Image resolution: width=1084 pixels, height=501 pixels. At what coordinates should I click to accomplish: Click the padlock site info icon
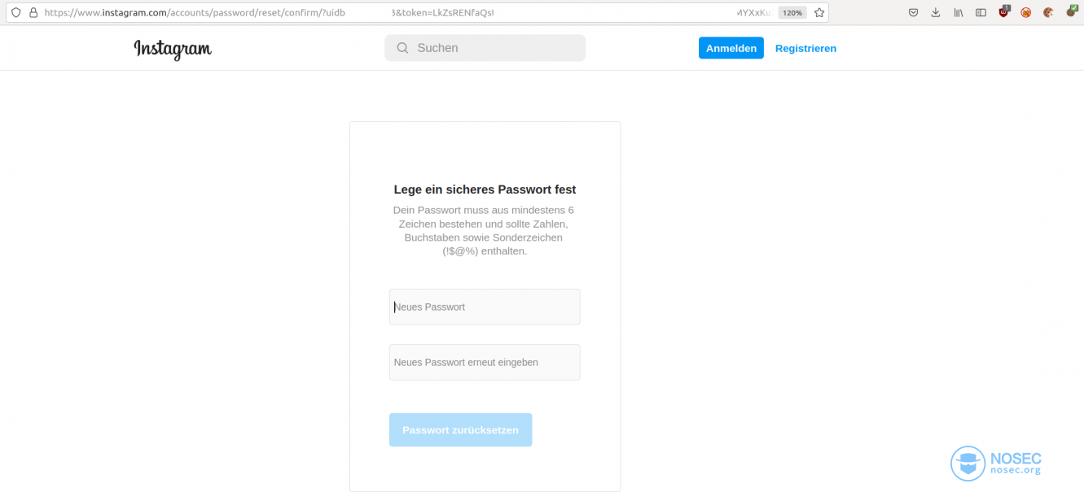[33, 12]
